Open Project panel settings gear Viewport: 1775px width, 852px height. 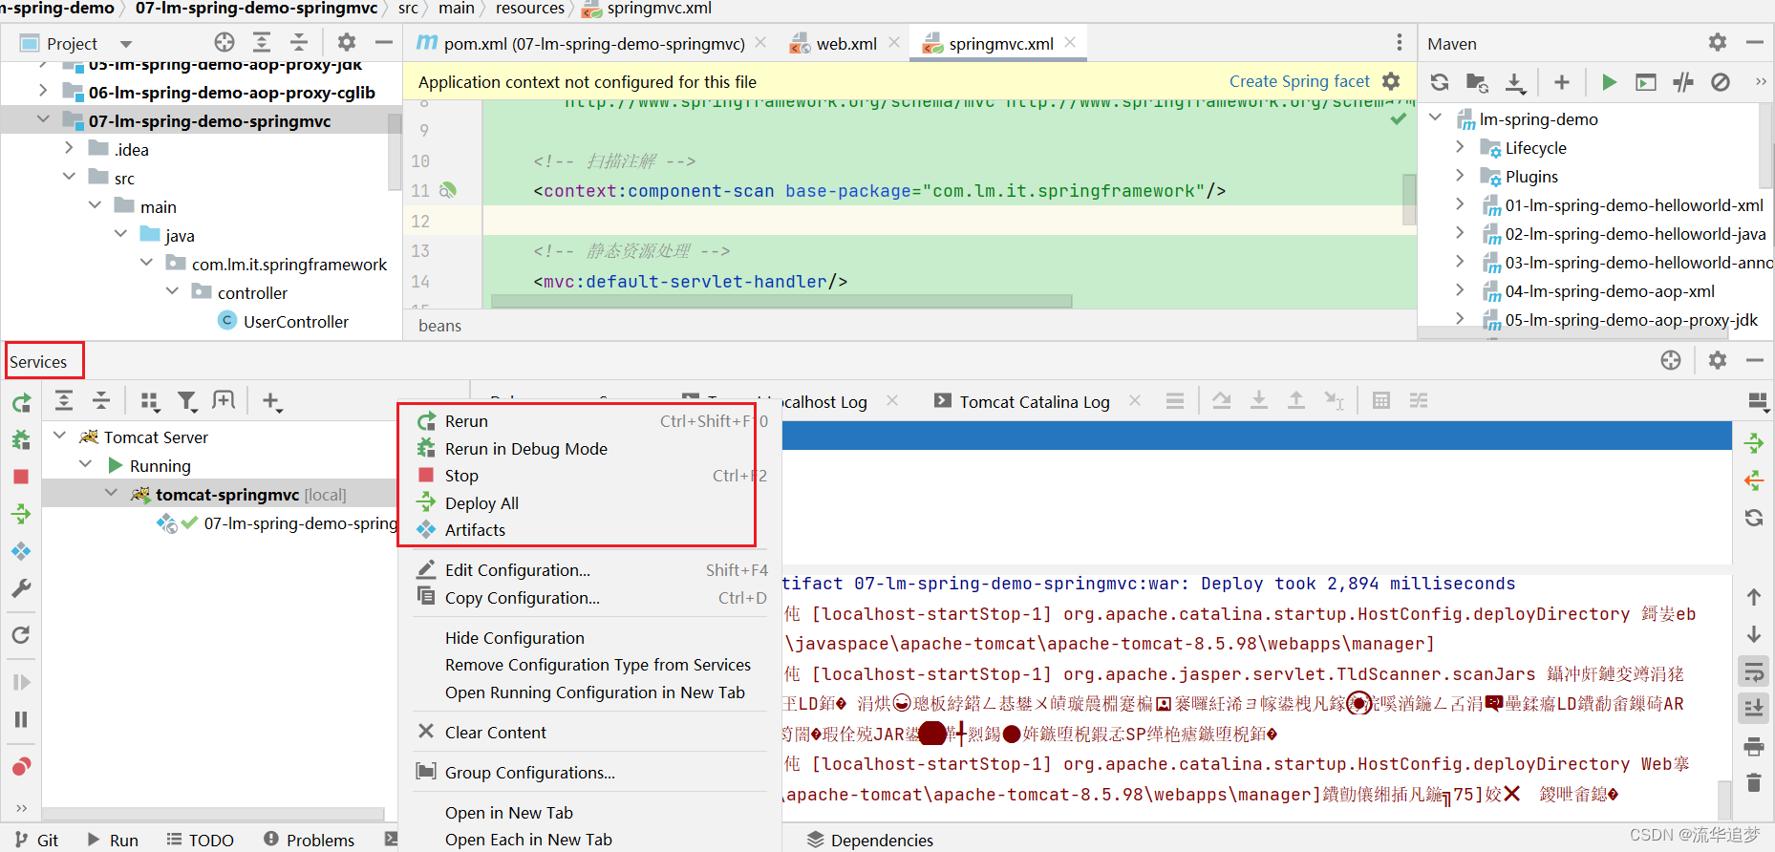pyautogui.click(x=346, y=43)
